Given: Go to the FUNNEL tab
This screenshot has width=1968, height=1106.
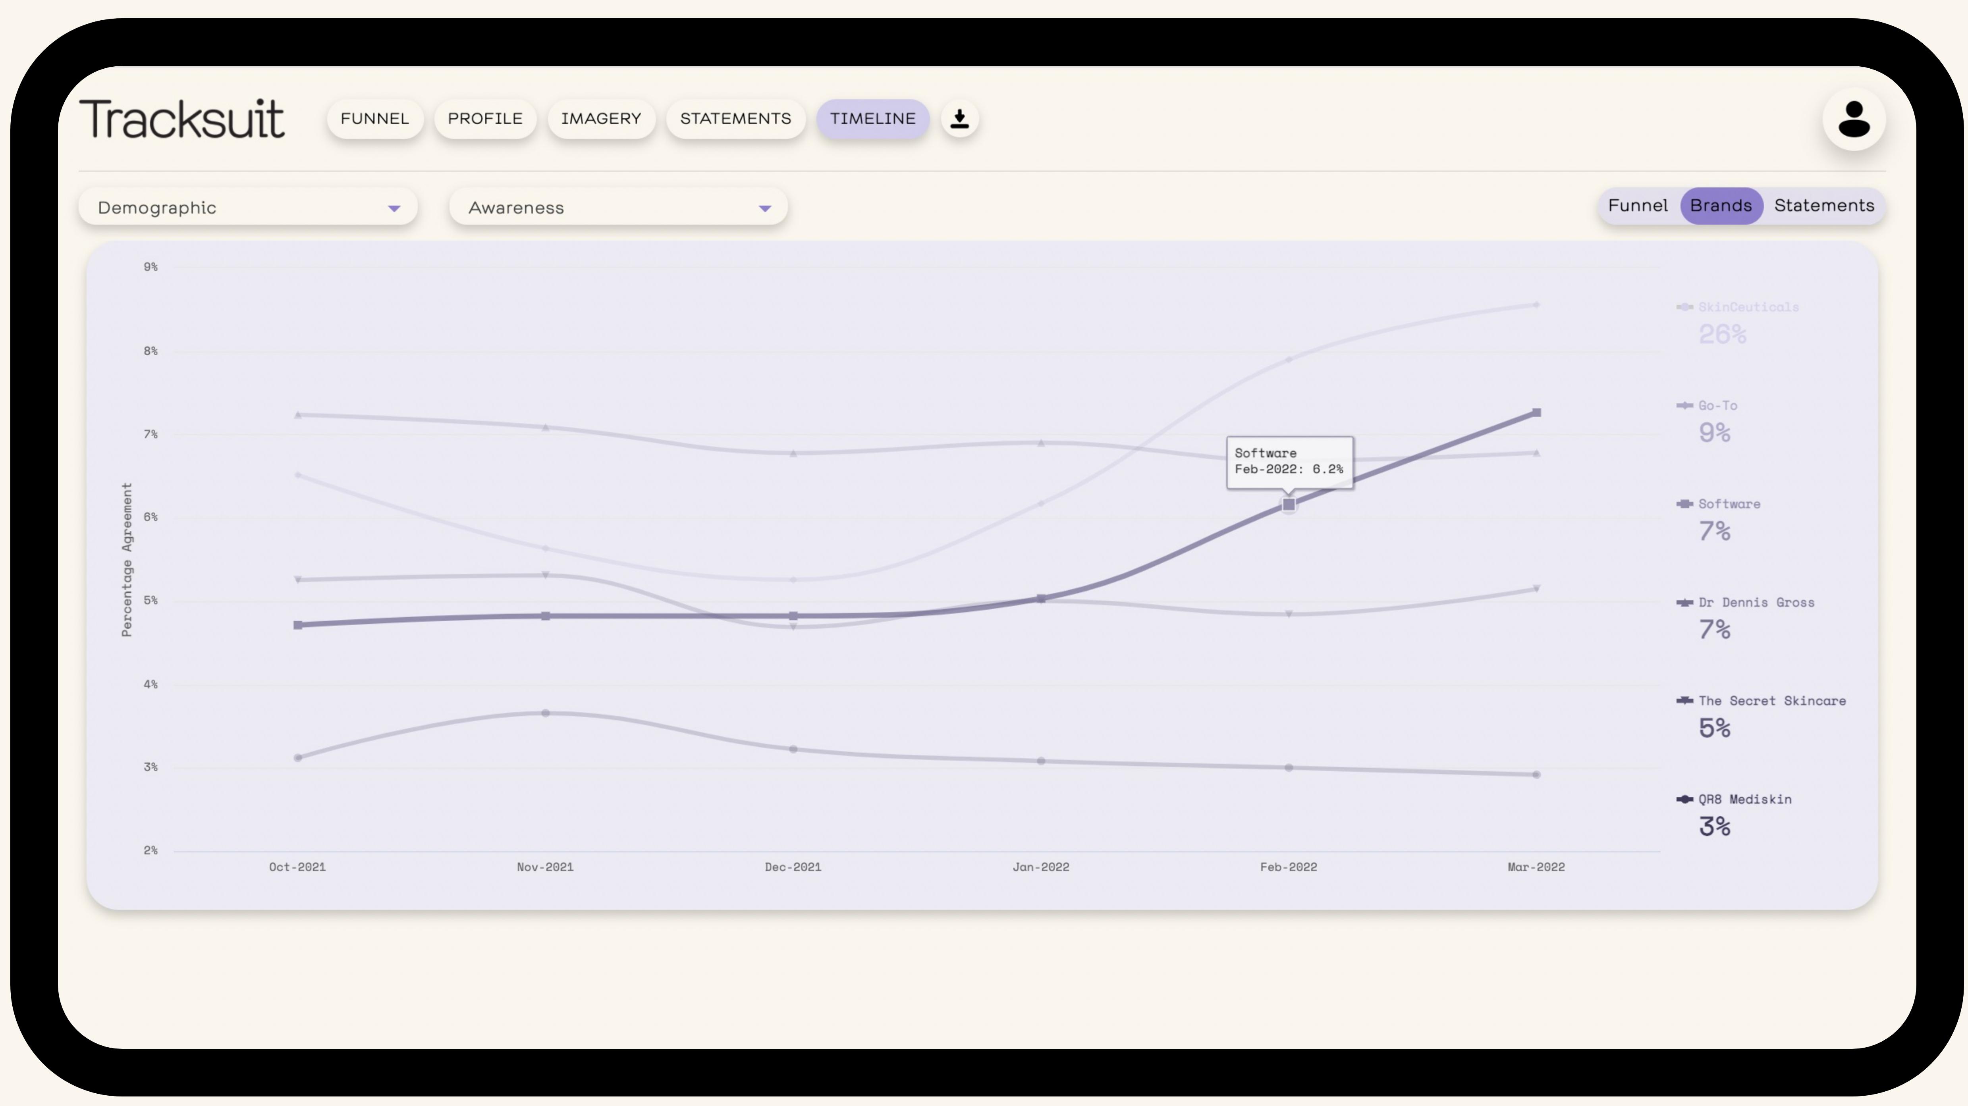Looking at the screenshot, I should [374, 119].
